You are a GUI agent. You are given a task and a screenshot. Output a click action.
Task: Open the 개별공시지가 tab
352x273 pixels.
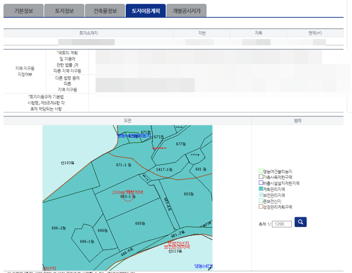(186, 11)
